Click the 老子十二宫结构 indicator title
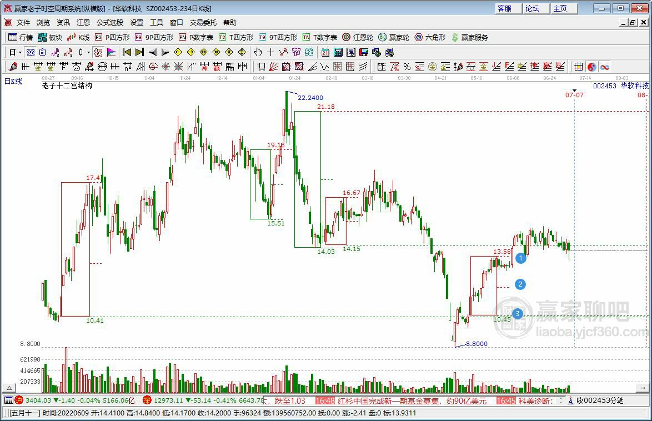The height and width of the screenshot is (421, 652). tap(67, 86)
